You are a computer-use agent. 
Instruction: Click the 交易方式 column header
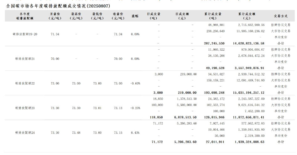(x=280, y=16)
